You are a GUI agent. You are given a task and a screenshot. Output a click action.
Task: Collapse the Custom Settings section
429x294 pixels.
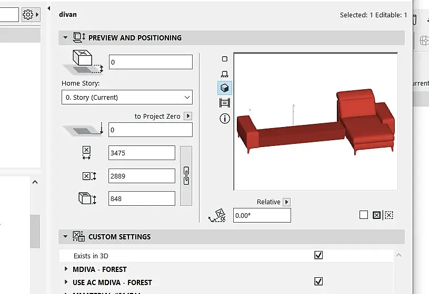(65, 237)
